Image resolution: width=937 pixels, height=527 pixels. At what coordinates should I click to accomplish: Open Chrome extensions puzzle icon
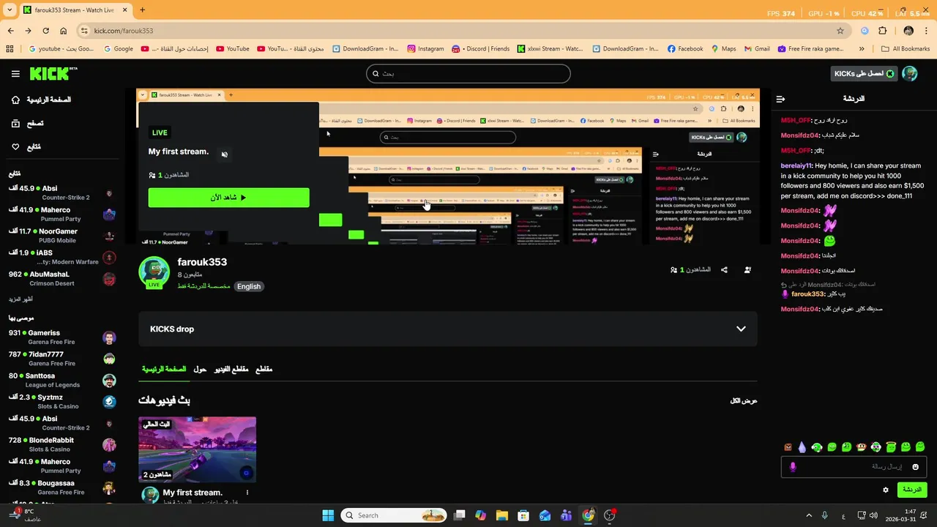[882, 31]
